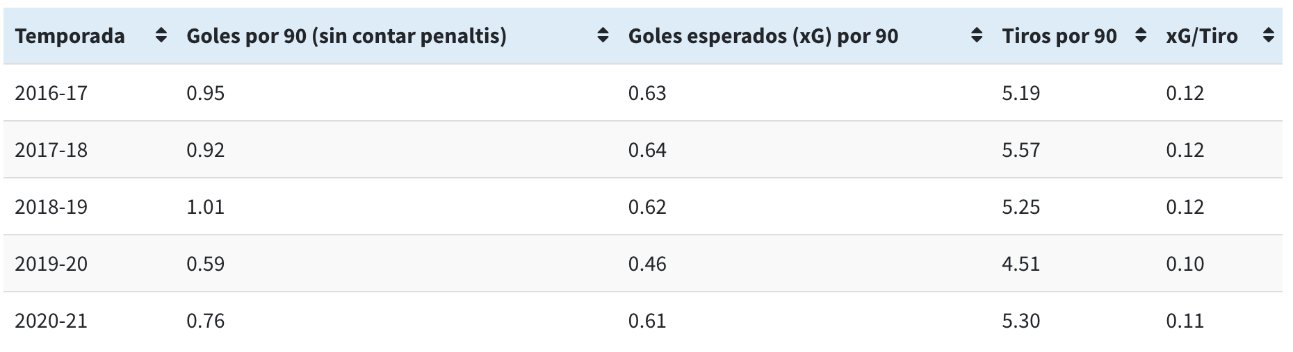This screenshot has width=1293, height=352.
Task: Sort by Goles por 90 arrows icon
Action: 603,36
